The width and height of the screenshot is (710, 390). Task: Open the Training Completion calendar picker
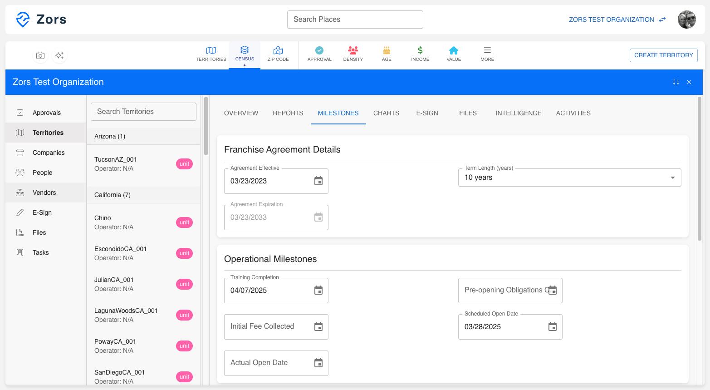tap(319, 290)
